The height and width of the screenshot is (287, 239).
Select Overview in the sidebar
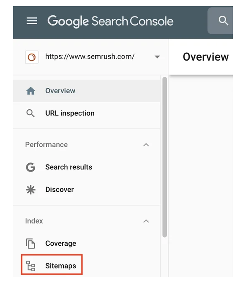pos(87,91)
